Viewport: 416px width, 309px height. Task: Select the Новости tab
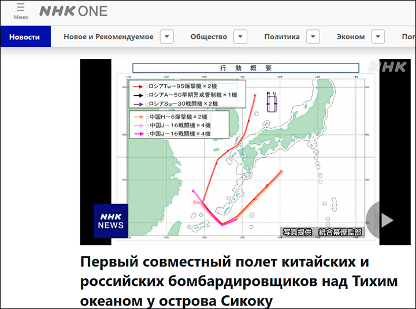[25, 37]
